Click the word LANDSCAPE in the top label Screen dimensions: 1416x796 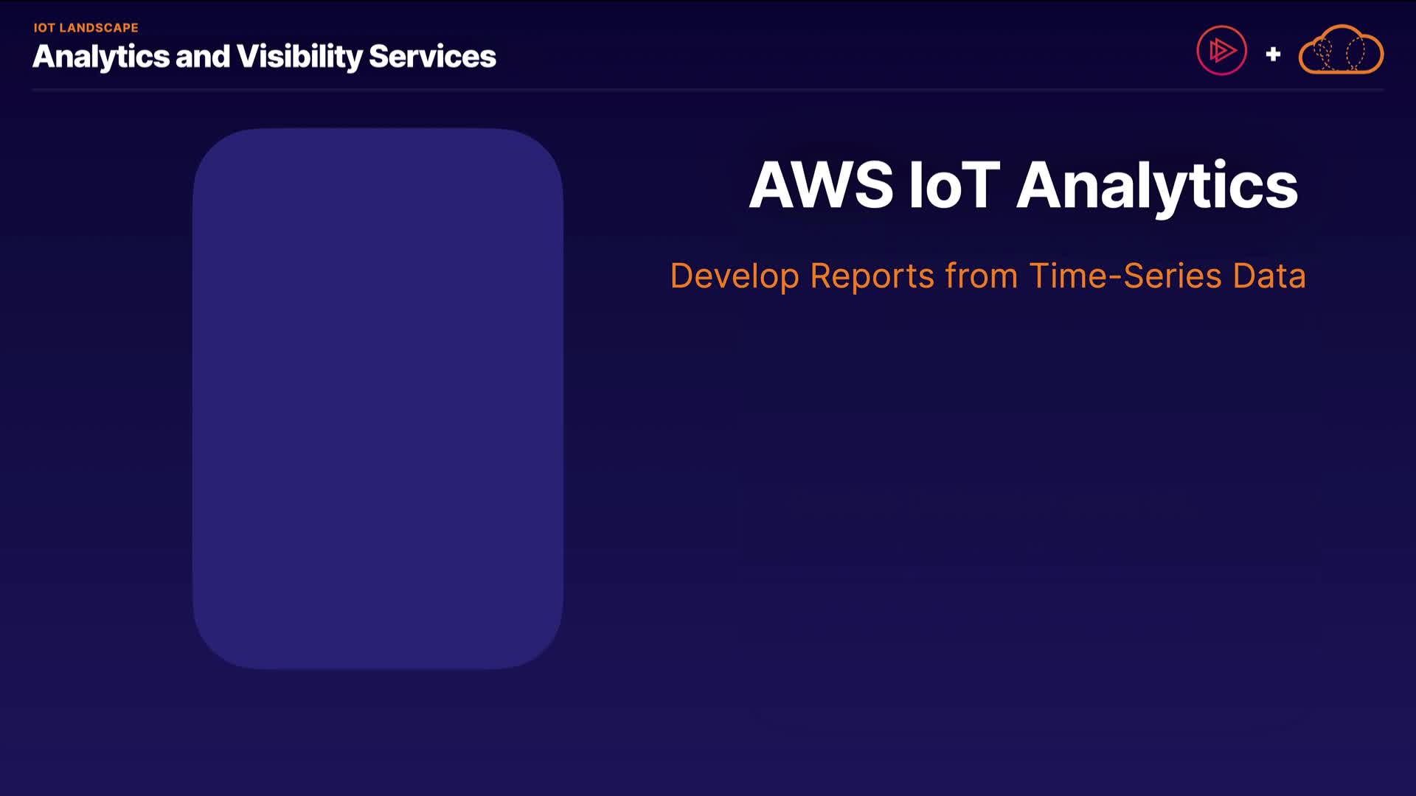click(99, 28)
